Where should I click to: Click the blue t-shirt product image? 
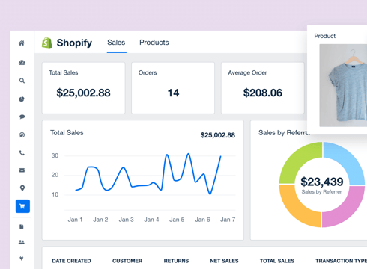click(x=344, y=85)
